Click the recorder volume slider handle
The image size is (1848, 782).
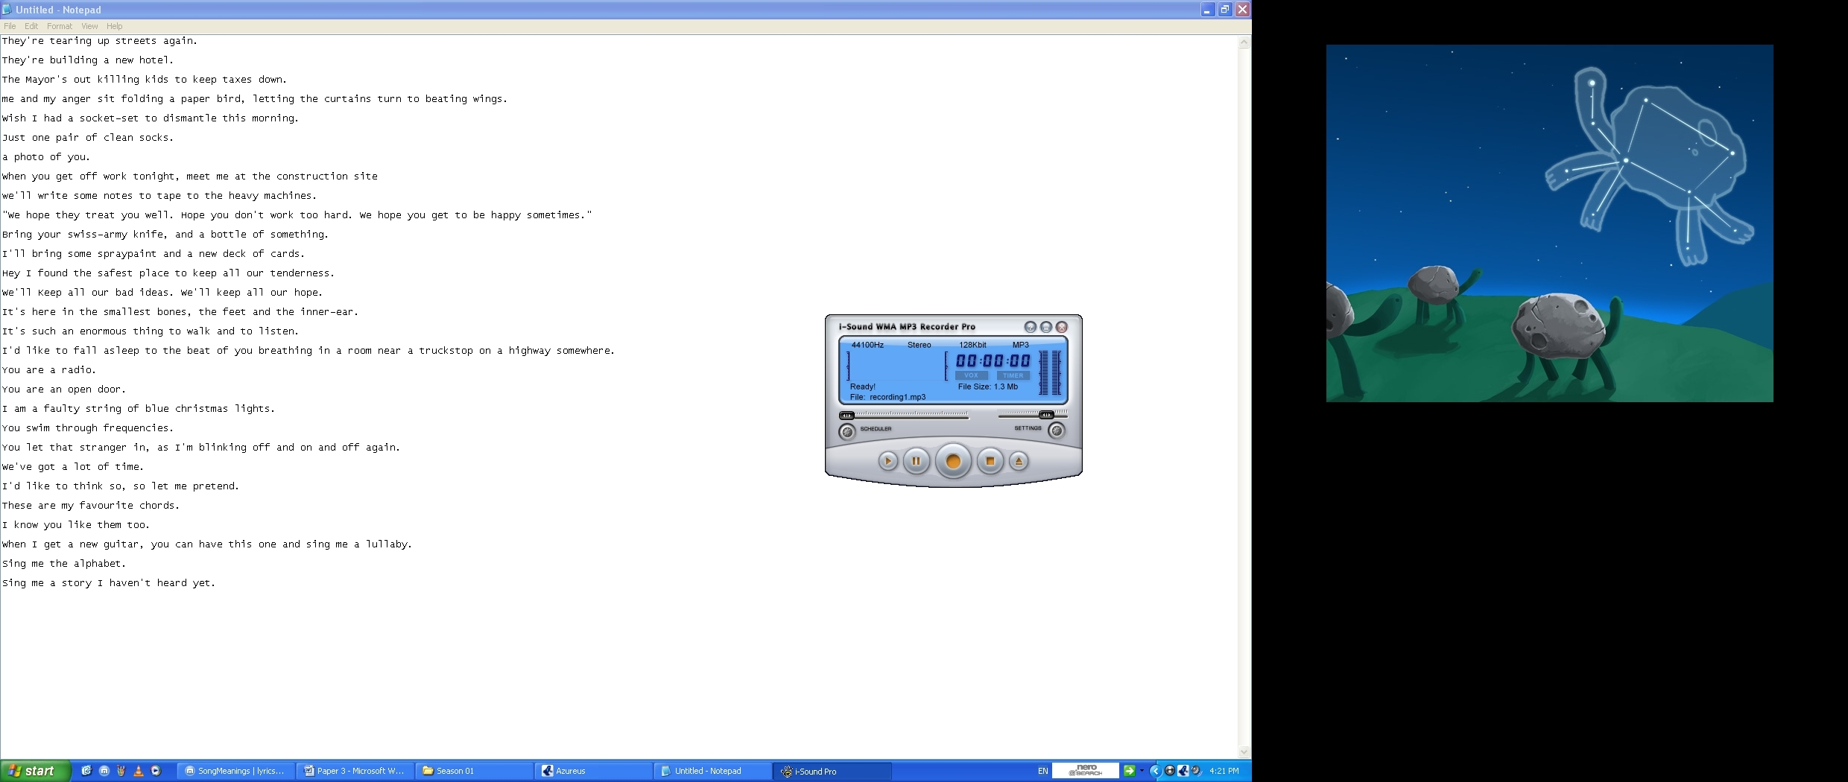[1046, 415]
